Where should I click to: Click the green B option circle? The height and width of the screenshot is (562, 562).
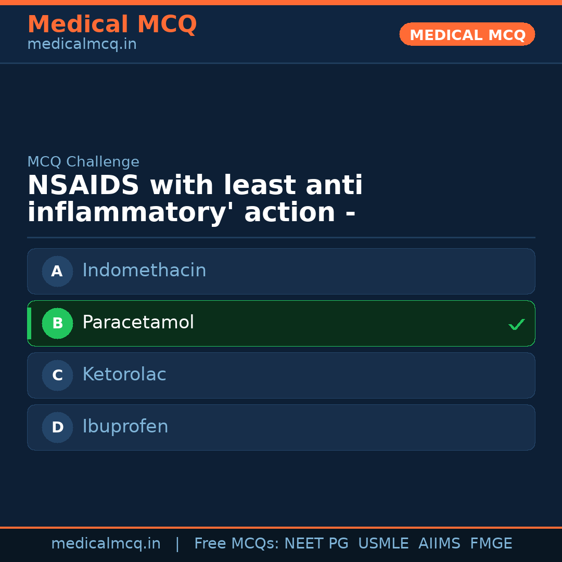(x=57, y=323)
